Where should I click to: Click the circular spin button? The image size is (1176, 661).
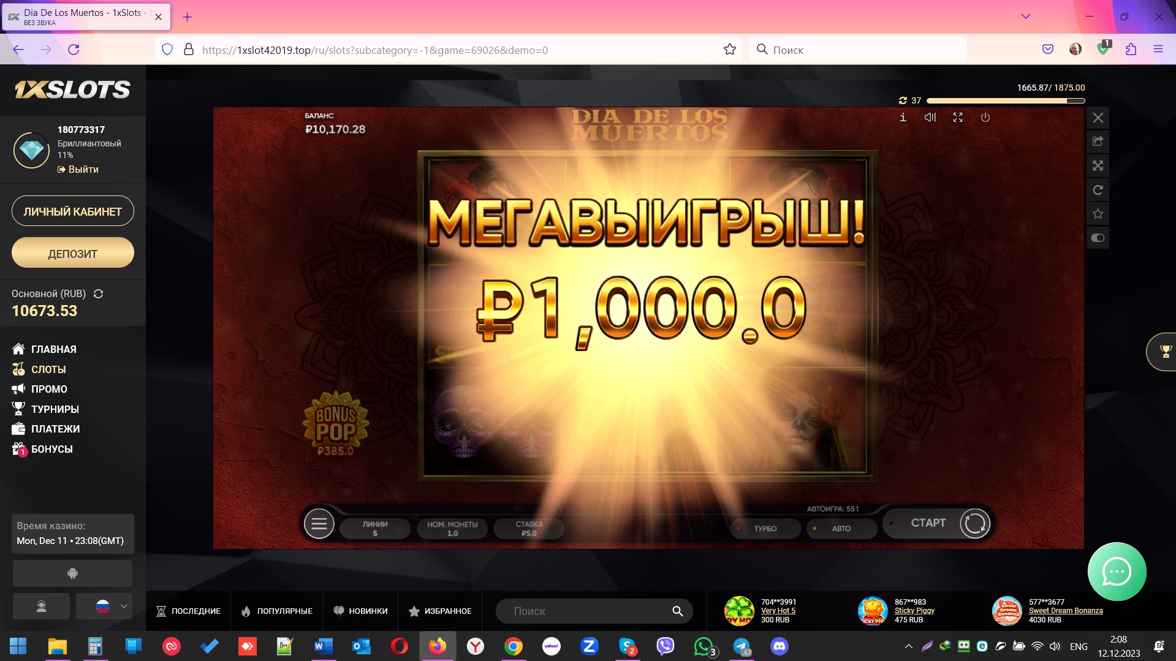coord(974,524)
